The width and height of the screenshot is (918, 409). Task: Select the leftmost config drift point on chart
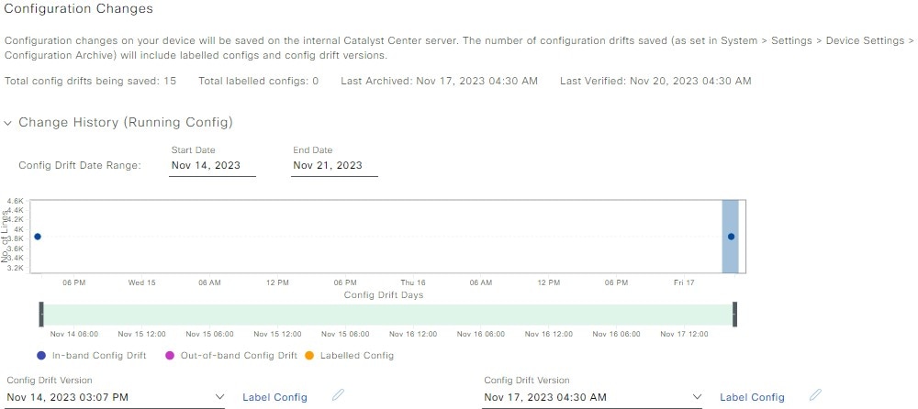[38, 237]
